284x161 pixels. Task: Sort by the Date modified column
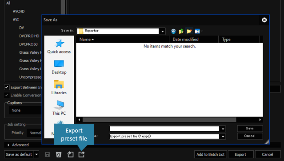click(194, 39)
